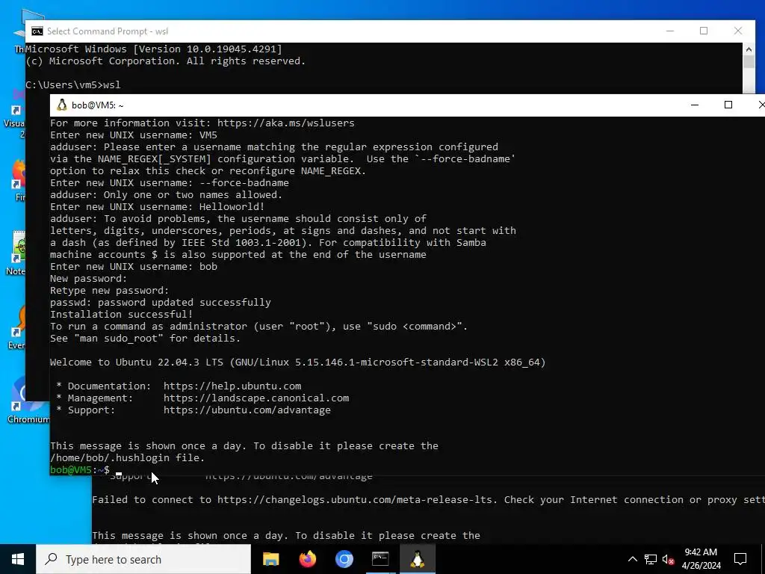Open network status tray icon
This screenshot has width=765, height=574.
(651, 559)
